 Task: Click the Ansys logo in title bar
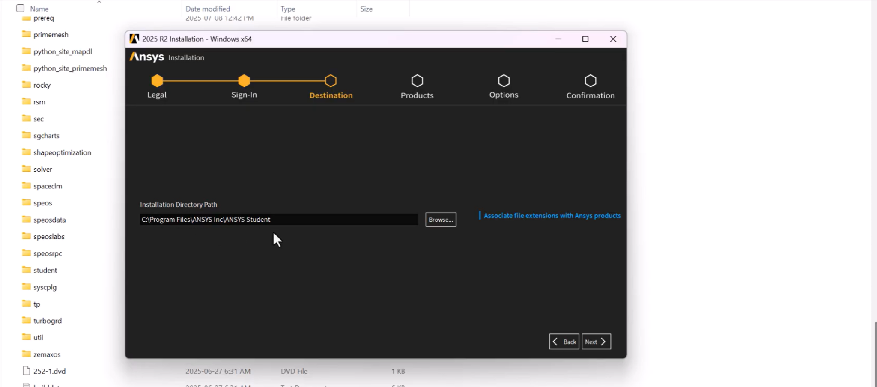tap(134, 39)
